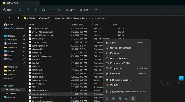
Task: Choose Copy as path
Action: 127,68
